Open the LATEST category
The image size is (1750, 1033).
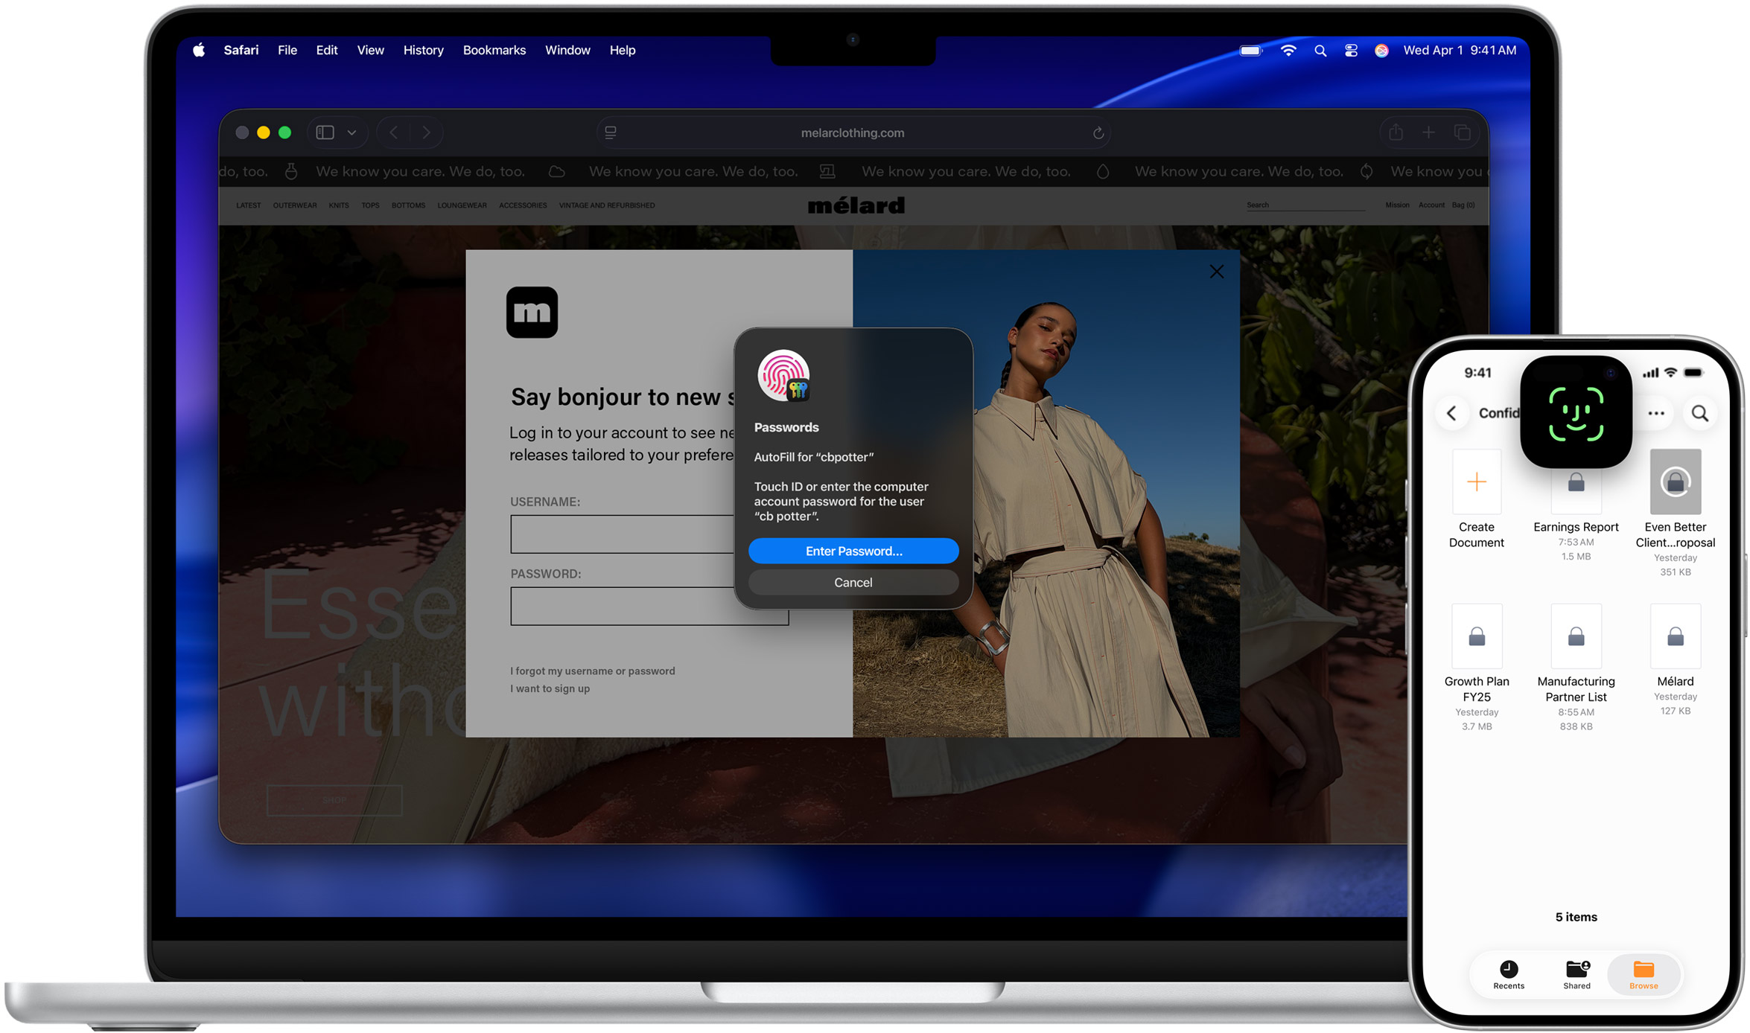pyautogui.click(x=249, y=205)
